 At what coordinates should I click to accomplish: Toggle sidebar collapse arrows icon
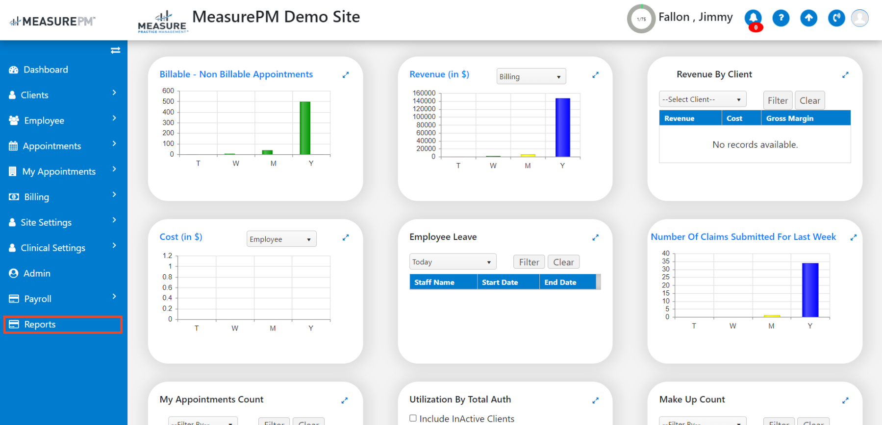(x=115, y=50)
